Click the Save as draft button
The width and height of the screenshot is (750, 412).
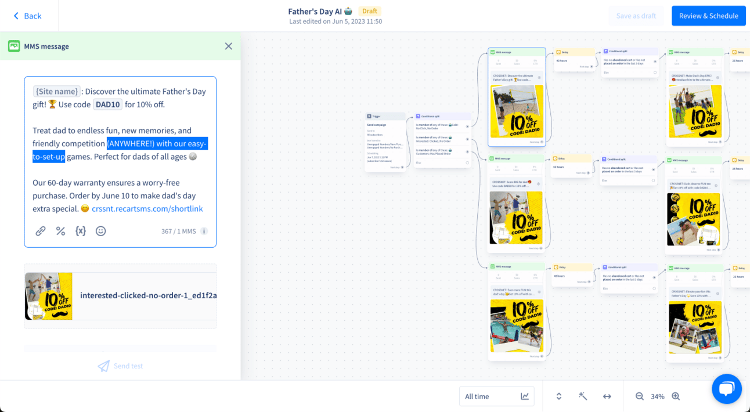coord(636,16)
